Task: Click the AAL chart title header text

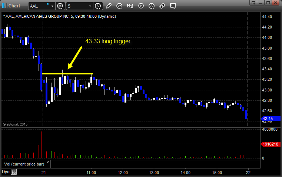Action: tap(60, 16)
